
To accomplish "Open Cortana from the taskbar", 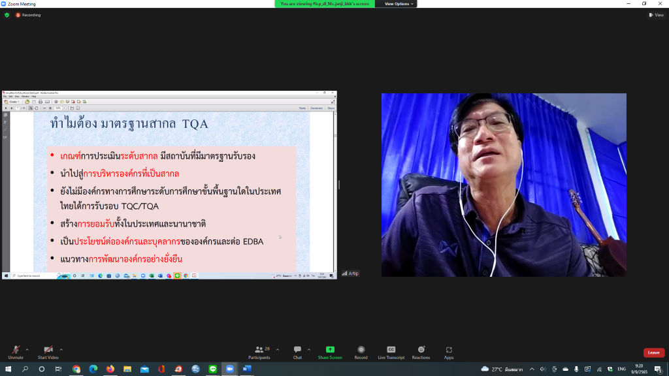I will [42, 369].
